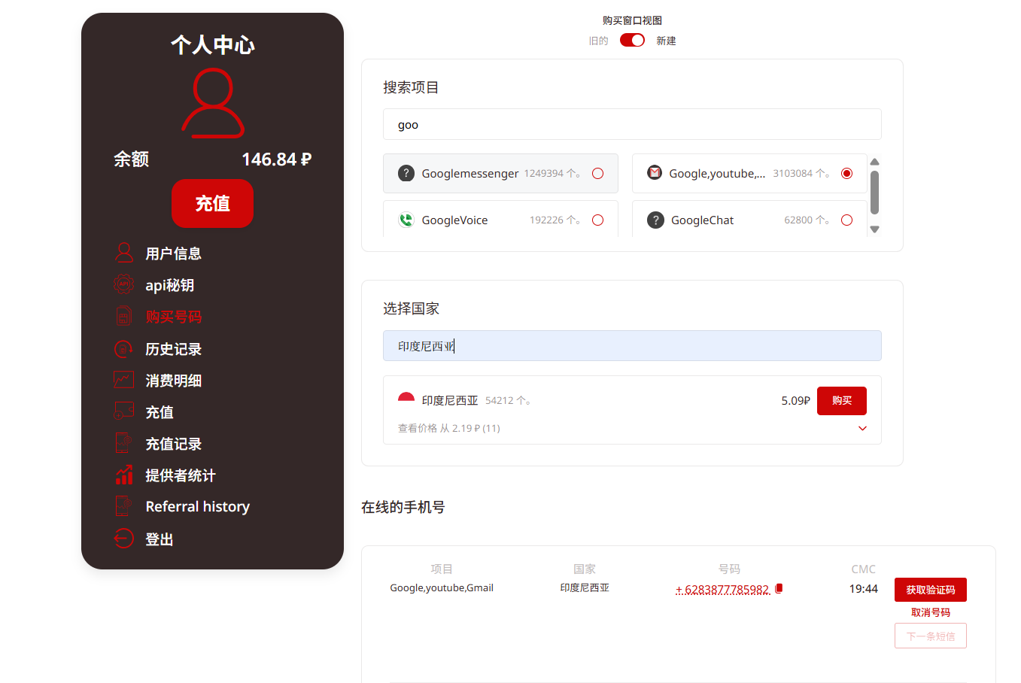Viewport: 1021px width, 683px height.
Task: Click the 54212 个 availability count
Action: 509,400
